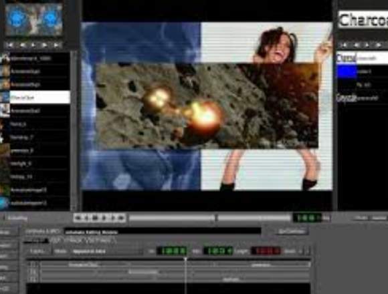The height and width of the screenshot is (294, 388).
Task: Click the main preview seek slider
Action: [210, 218]
